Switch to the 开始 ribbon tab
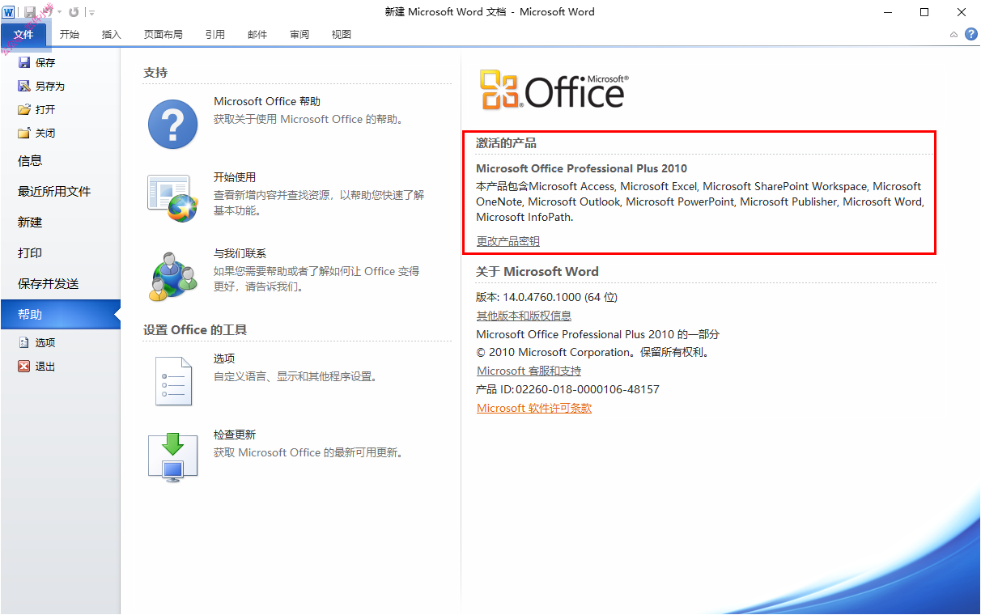Image resolution: width=981 pixels, height=615 pixels. [x=70, y=35]
